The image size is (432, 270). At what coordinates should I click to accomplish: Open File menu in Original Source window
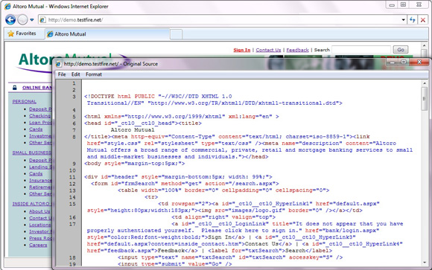[62, 74]
